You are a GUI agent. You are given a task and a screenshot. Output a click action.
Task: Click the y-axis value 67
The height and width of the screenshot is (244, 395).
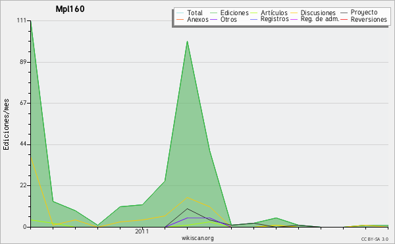[23, 103]
